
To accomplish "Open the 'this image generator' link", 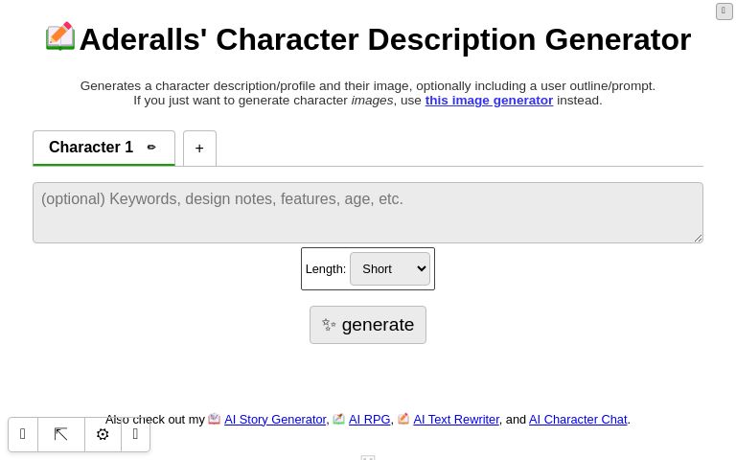I will point(489,100).
